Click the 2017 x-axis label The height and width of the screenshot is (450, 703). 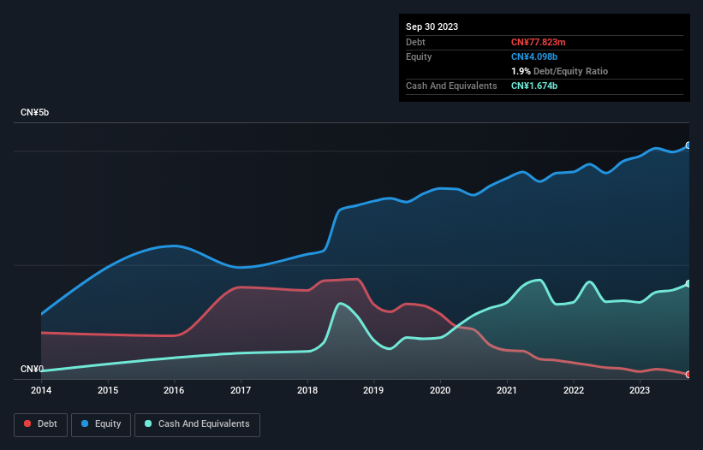click(x=241, y=390)
